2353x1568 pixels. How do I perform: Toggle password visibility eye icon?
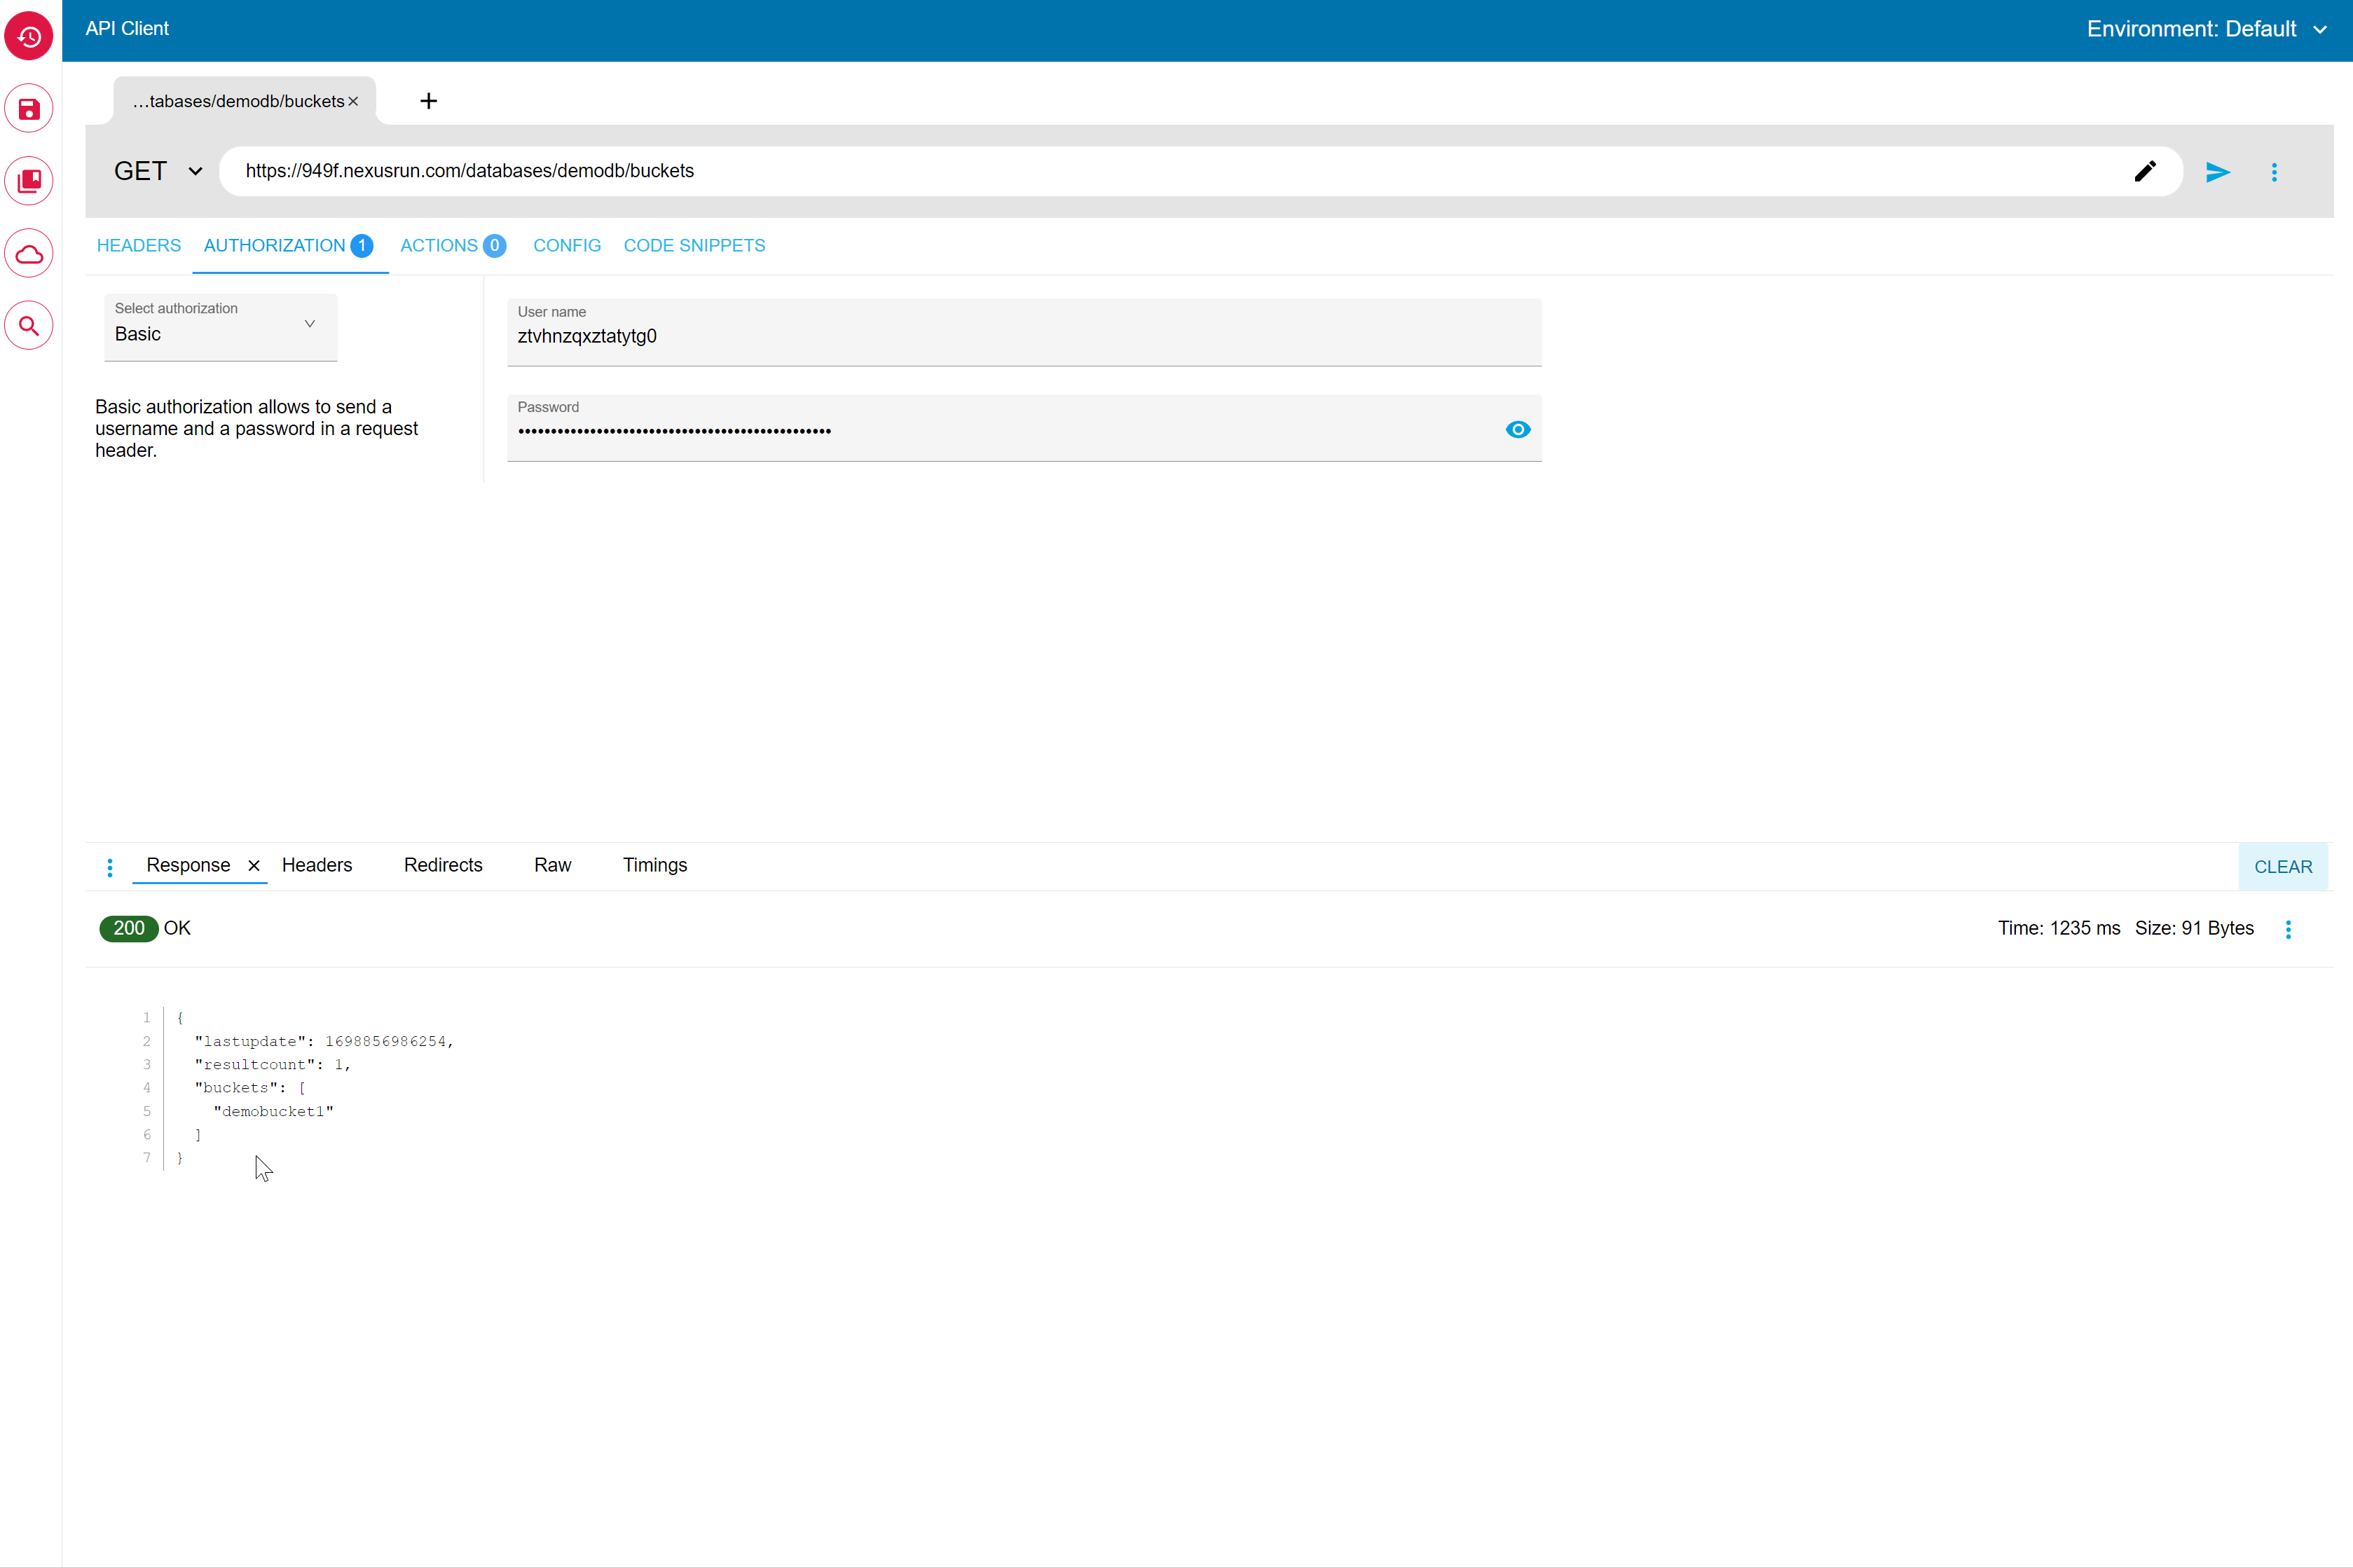point(1517,429)
